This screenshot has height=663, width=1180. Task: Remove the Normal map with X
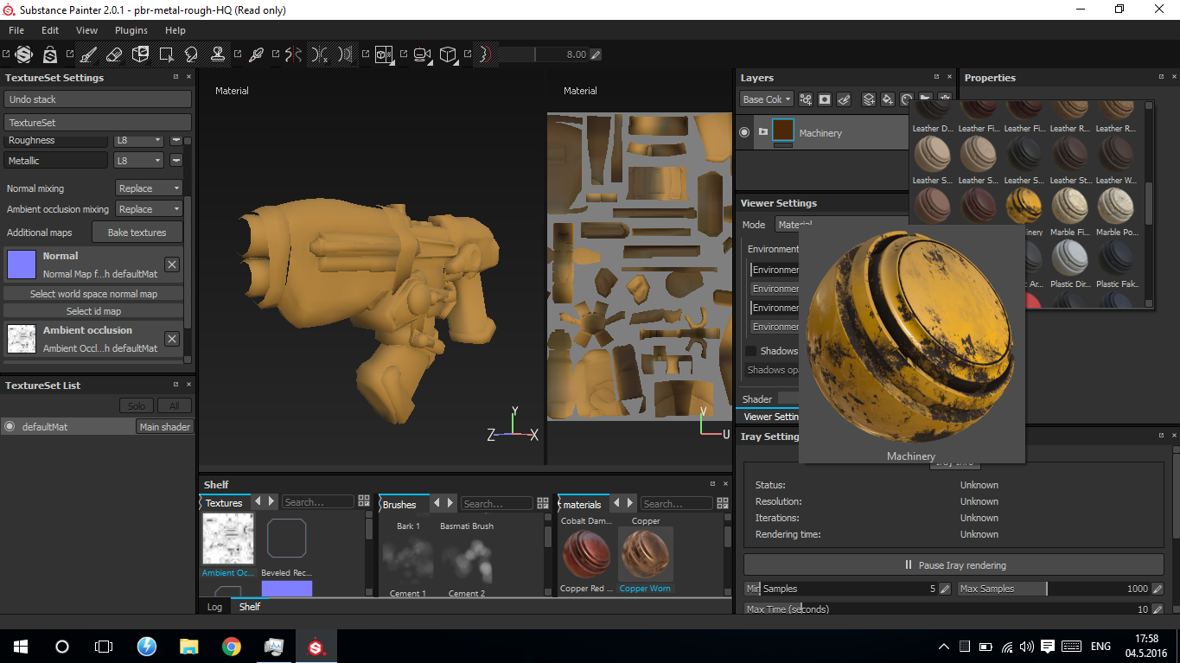pos(172,265)
